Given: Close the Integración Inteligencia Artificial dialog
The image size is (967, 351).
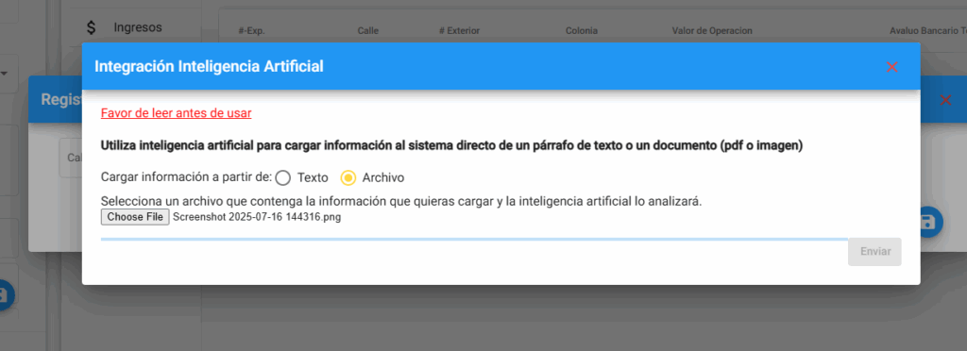Looking at the screenshot, I should click(891, 67).
